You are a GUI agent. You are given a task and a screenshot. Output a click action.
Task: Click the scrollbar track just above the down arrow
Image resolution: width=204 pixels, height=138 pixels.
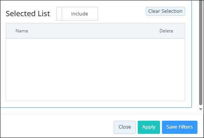(x=201, y=106)
